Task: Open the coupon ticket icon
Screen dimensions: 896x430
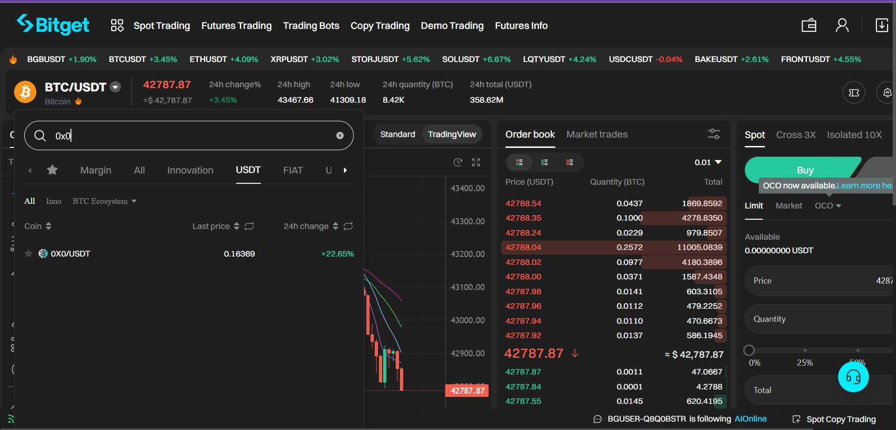Action: pos(854,92)
